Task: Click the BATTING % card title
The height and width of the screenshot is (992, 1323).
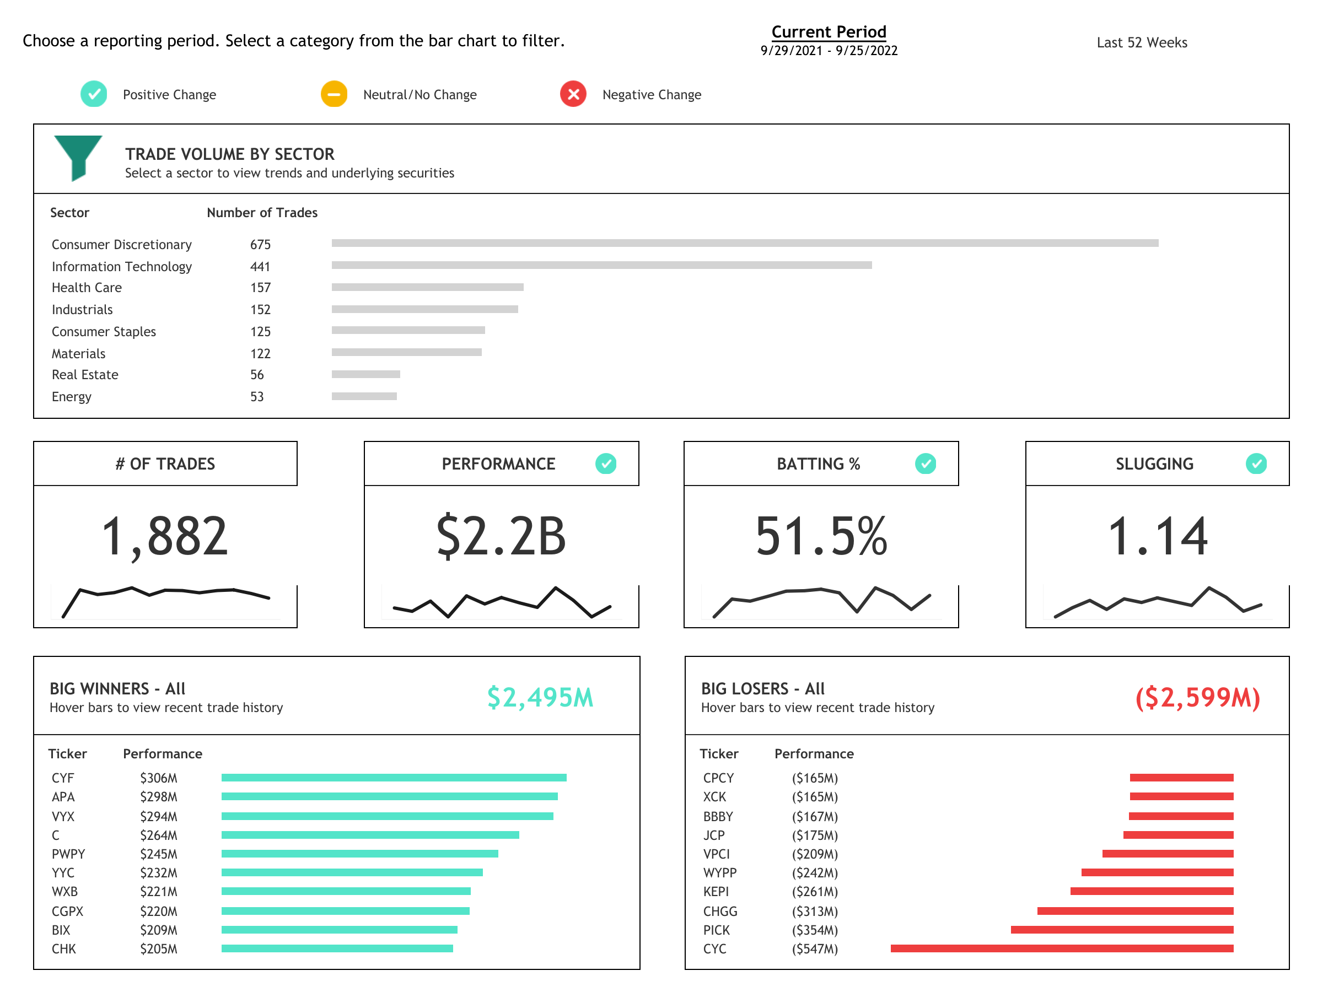Action: pos(818,464)
